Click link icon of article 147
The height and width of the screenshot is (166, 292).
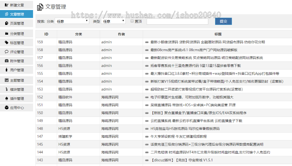click(147, 137)
